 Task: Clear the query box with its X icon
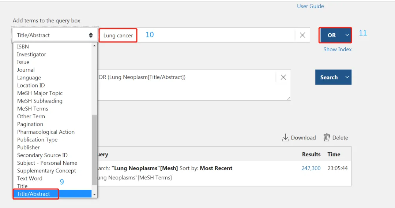click(x=283, y=77)
